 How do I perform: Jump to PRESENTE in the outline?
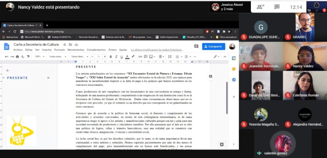pyautogui.click(x=17, y=78)
